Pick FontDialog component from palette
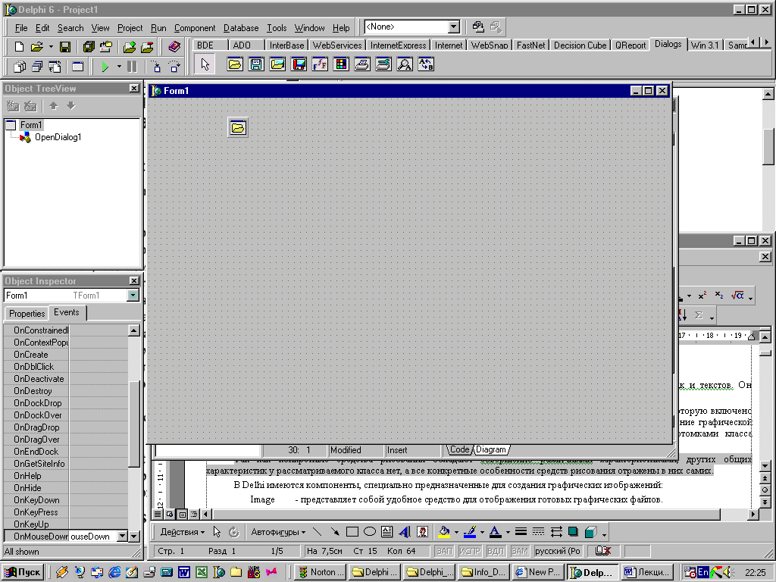The width and height of the screenshot is (776, 582). point(320,64)
